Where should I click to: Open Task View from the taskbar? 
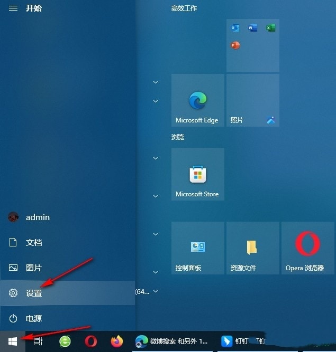38,341
